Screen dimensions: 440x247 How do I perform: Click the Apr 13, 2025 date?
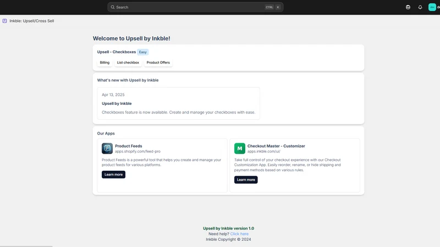[113, 95]
